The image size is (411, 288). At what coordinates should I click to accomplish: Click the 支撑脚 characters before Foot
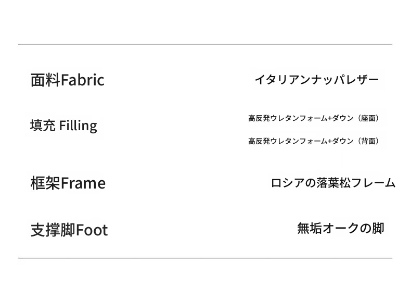coord(53,230)
